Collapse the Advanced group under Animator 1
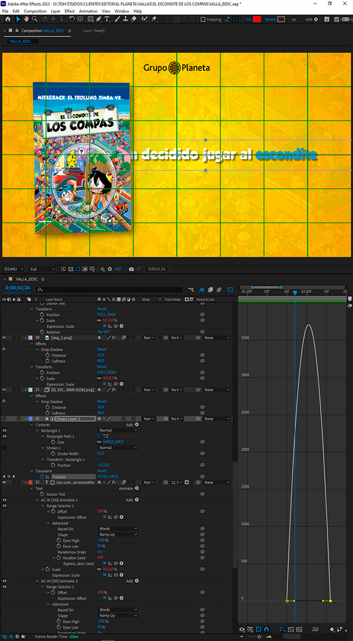This screenshot has width=353, height=641. (49, 523)
